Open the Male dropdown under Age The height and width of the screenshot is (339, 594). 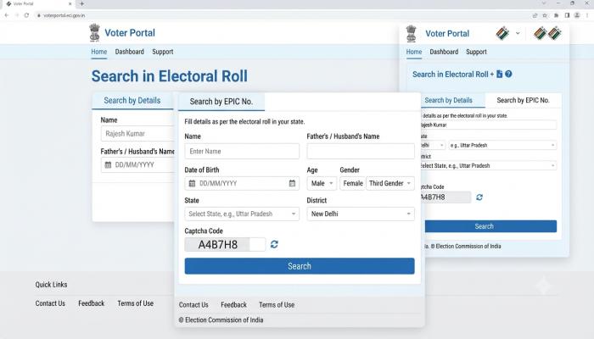[x=322, y=183]
